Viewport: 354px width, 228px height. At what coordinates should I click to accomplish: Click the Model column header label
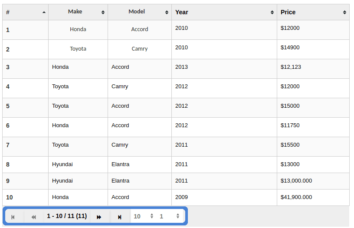click(x=137, y=12)
